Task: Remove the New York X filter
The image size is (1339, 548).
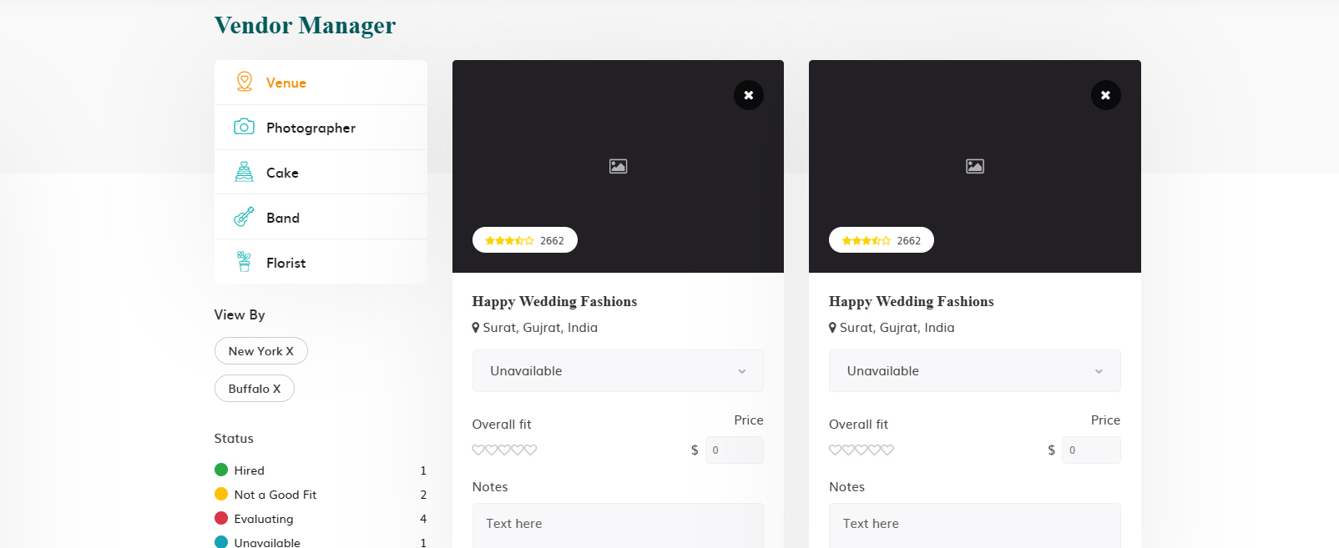Action: point(261,351)
